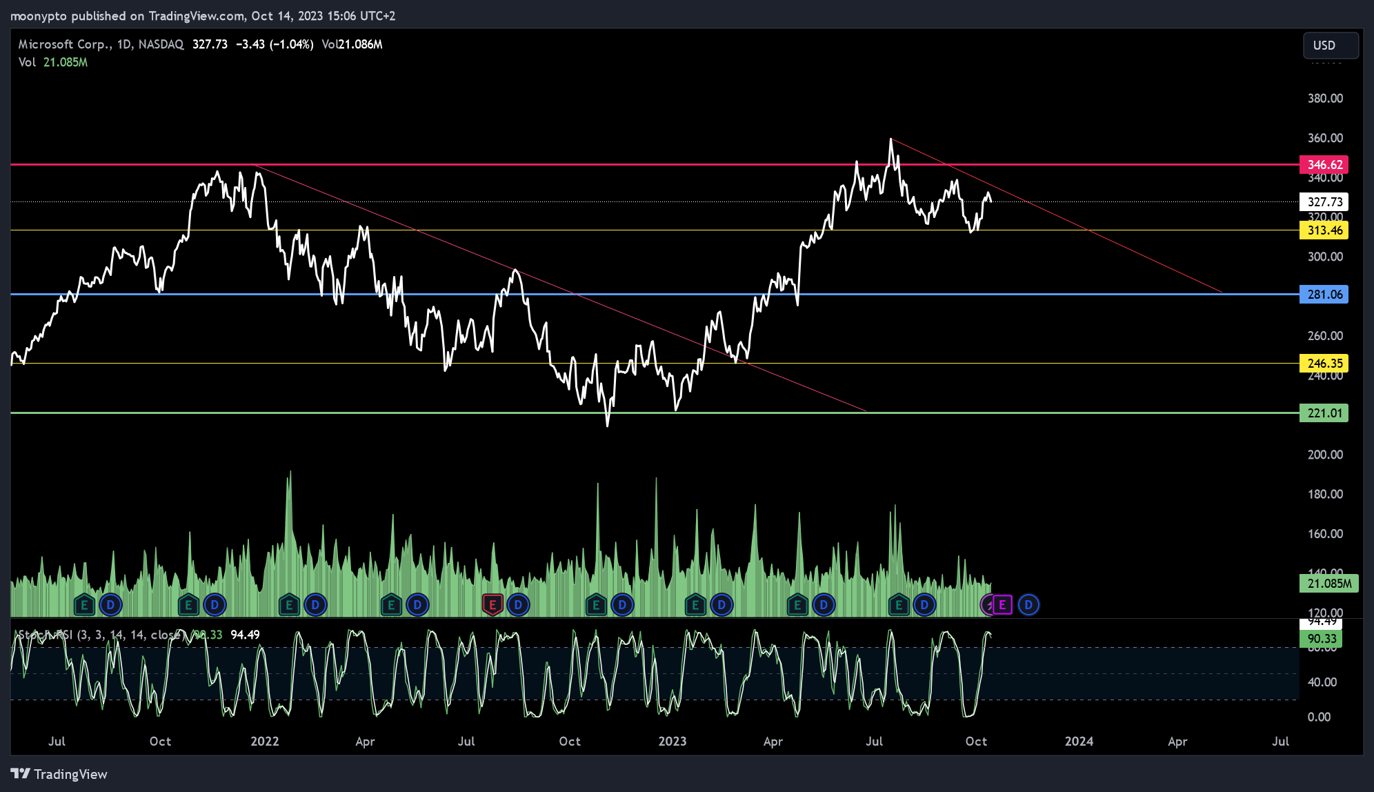Screen dimensions: 1374x792
Task: Click the dividend D marker beside the red E
Action: point(518,605)
